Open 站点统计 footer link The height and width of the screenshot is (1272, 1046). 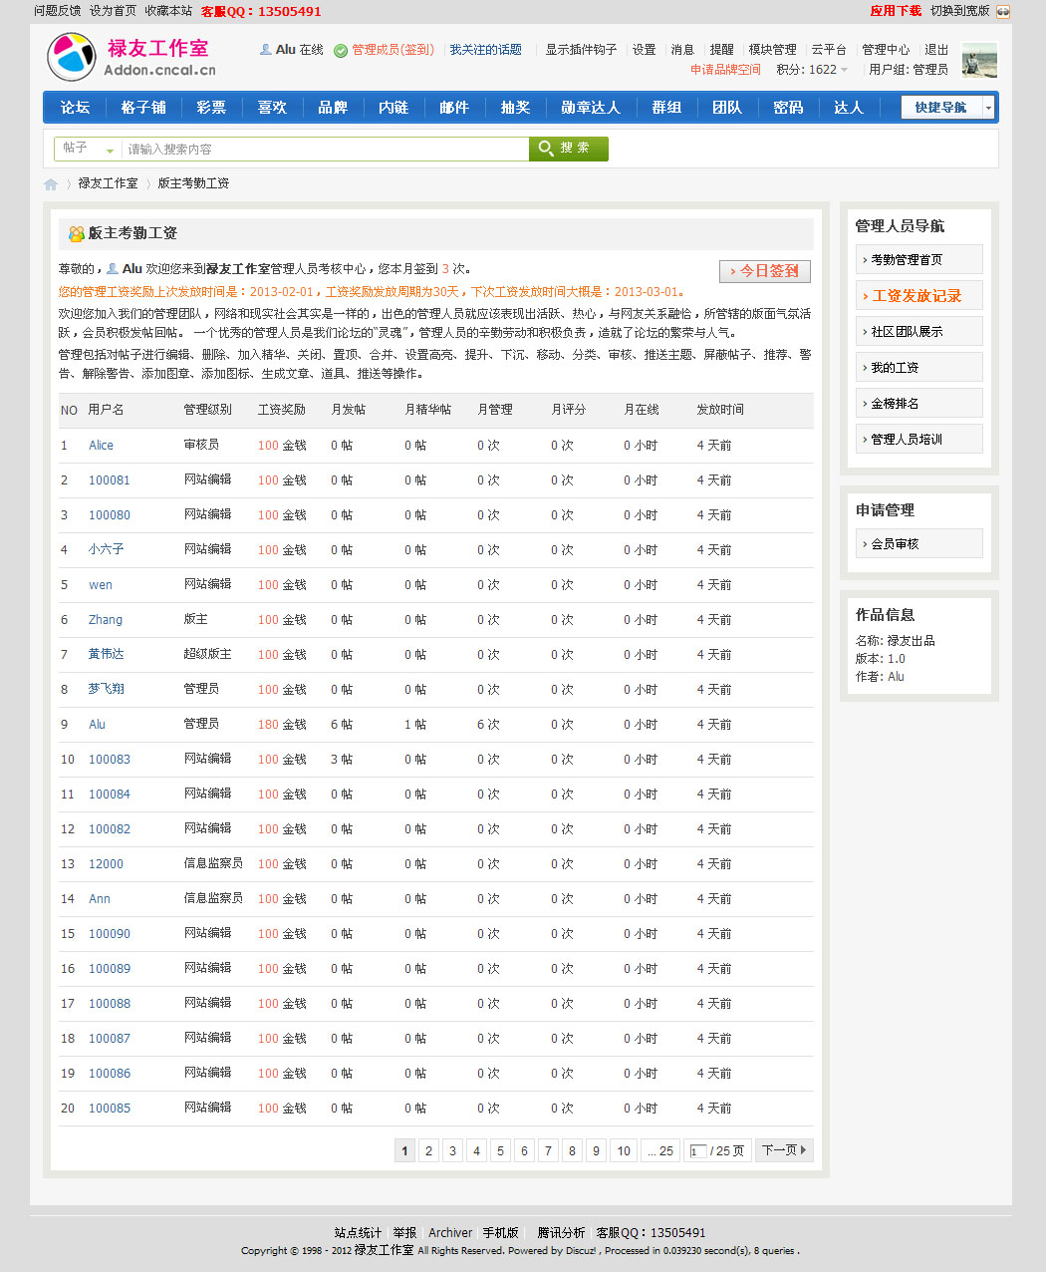358,1233
